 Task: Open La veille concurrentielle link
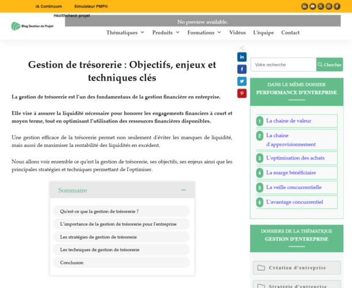[x=294, y=187]
